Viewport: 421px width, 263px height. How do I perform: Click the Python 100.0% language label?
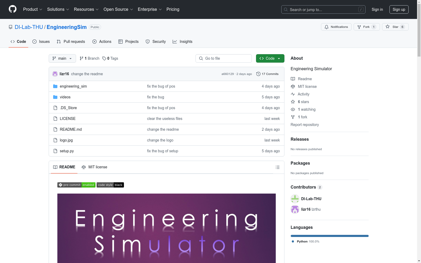pyautogui.click(x=305, y=241)
